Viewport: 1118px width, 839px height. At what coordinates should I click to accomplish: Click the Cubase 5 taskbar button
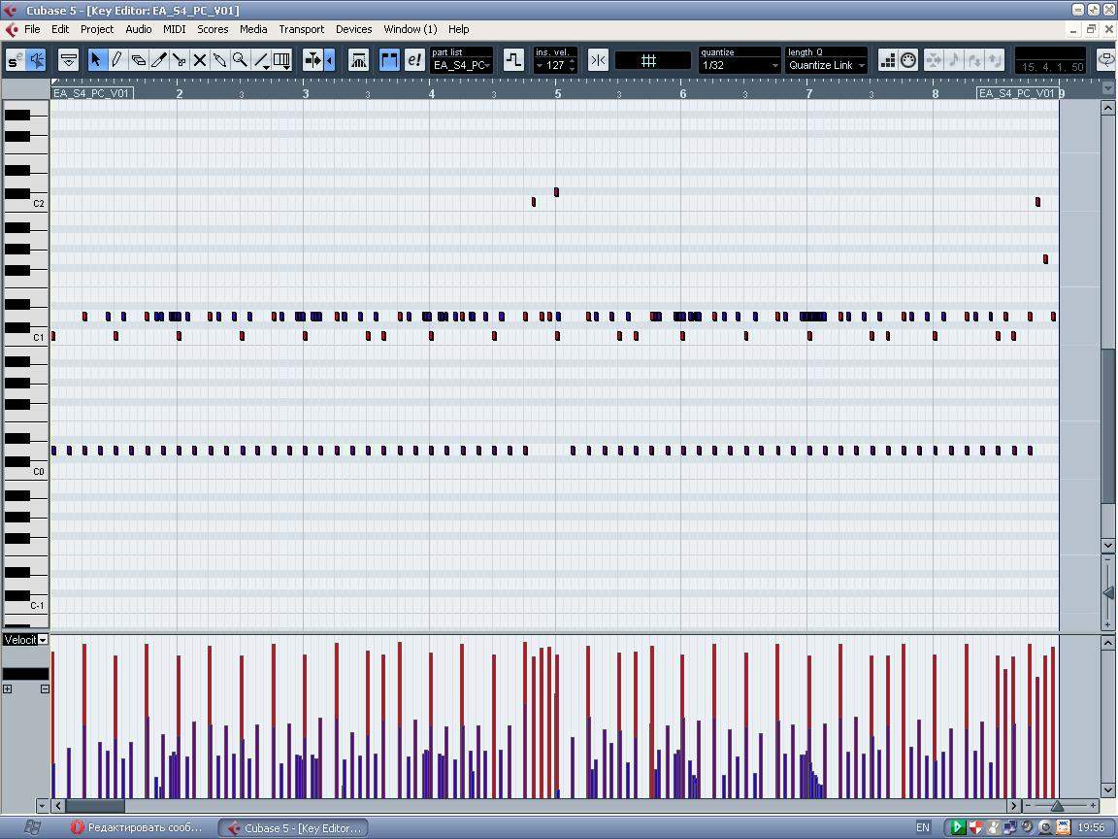click(x=292, y=827)
